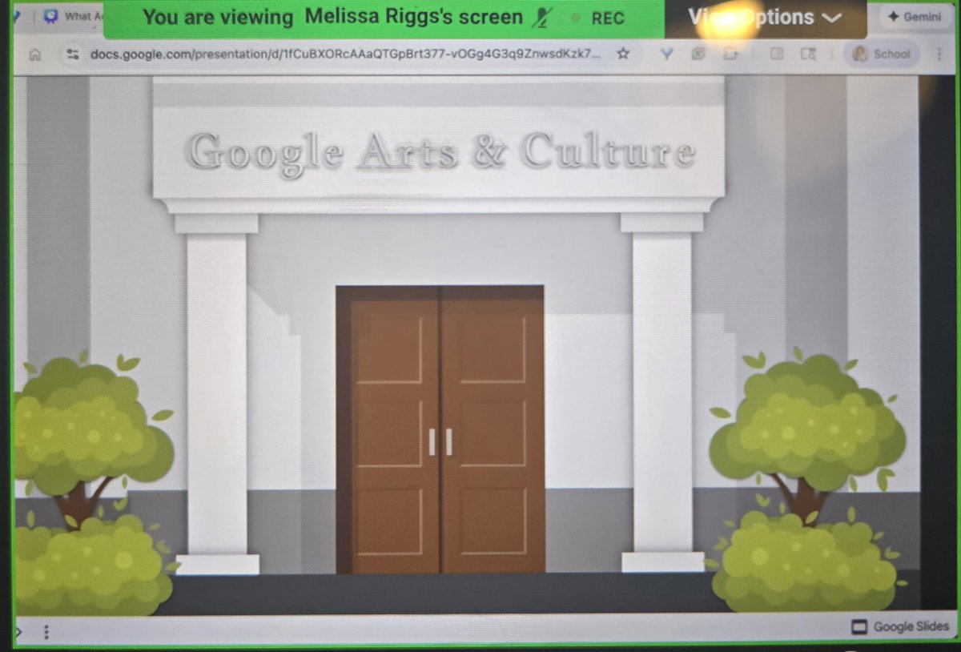
Task: Open the brown double doors on the slide
Action: [x=440, y=429]
